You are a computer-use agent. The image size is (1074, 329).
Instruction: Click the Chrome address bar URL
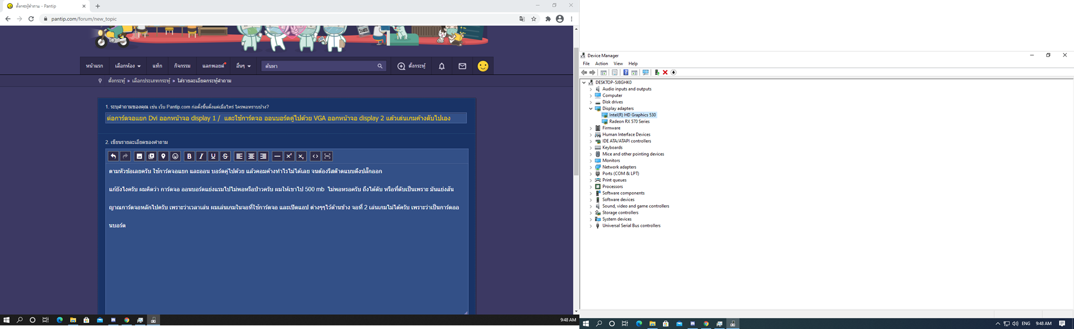(84, 19)
